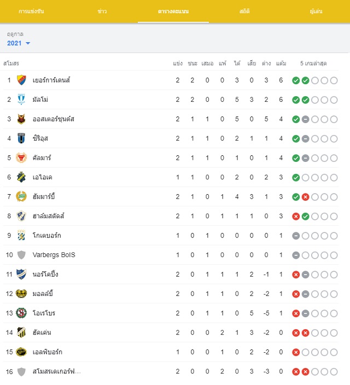Open the ข่าว tab
The image size is (350, 385).
click(x=102, y=11)
